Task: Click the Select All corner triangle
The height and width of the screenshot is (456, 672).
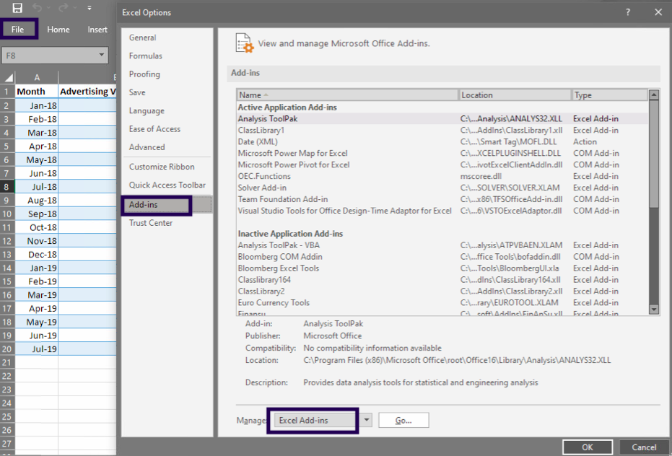Action: (x=8, y=77)
